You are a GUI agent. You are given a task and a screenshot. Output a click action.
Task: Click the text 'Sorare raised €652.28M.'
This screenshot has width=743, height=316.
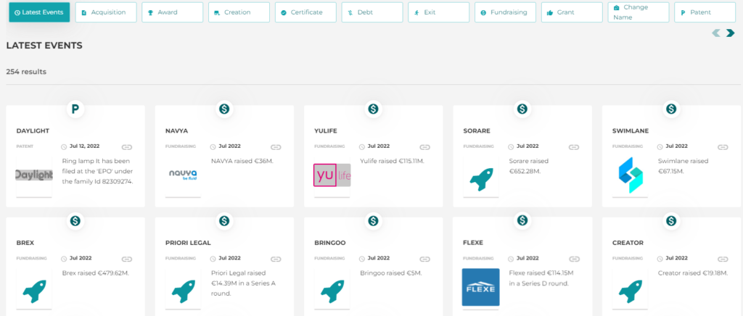coord(529,166)
